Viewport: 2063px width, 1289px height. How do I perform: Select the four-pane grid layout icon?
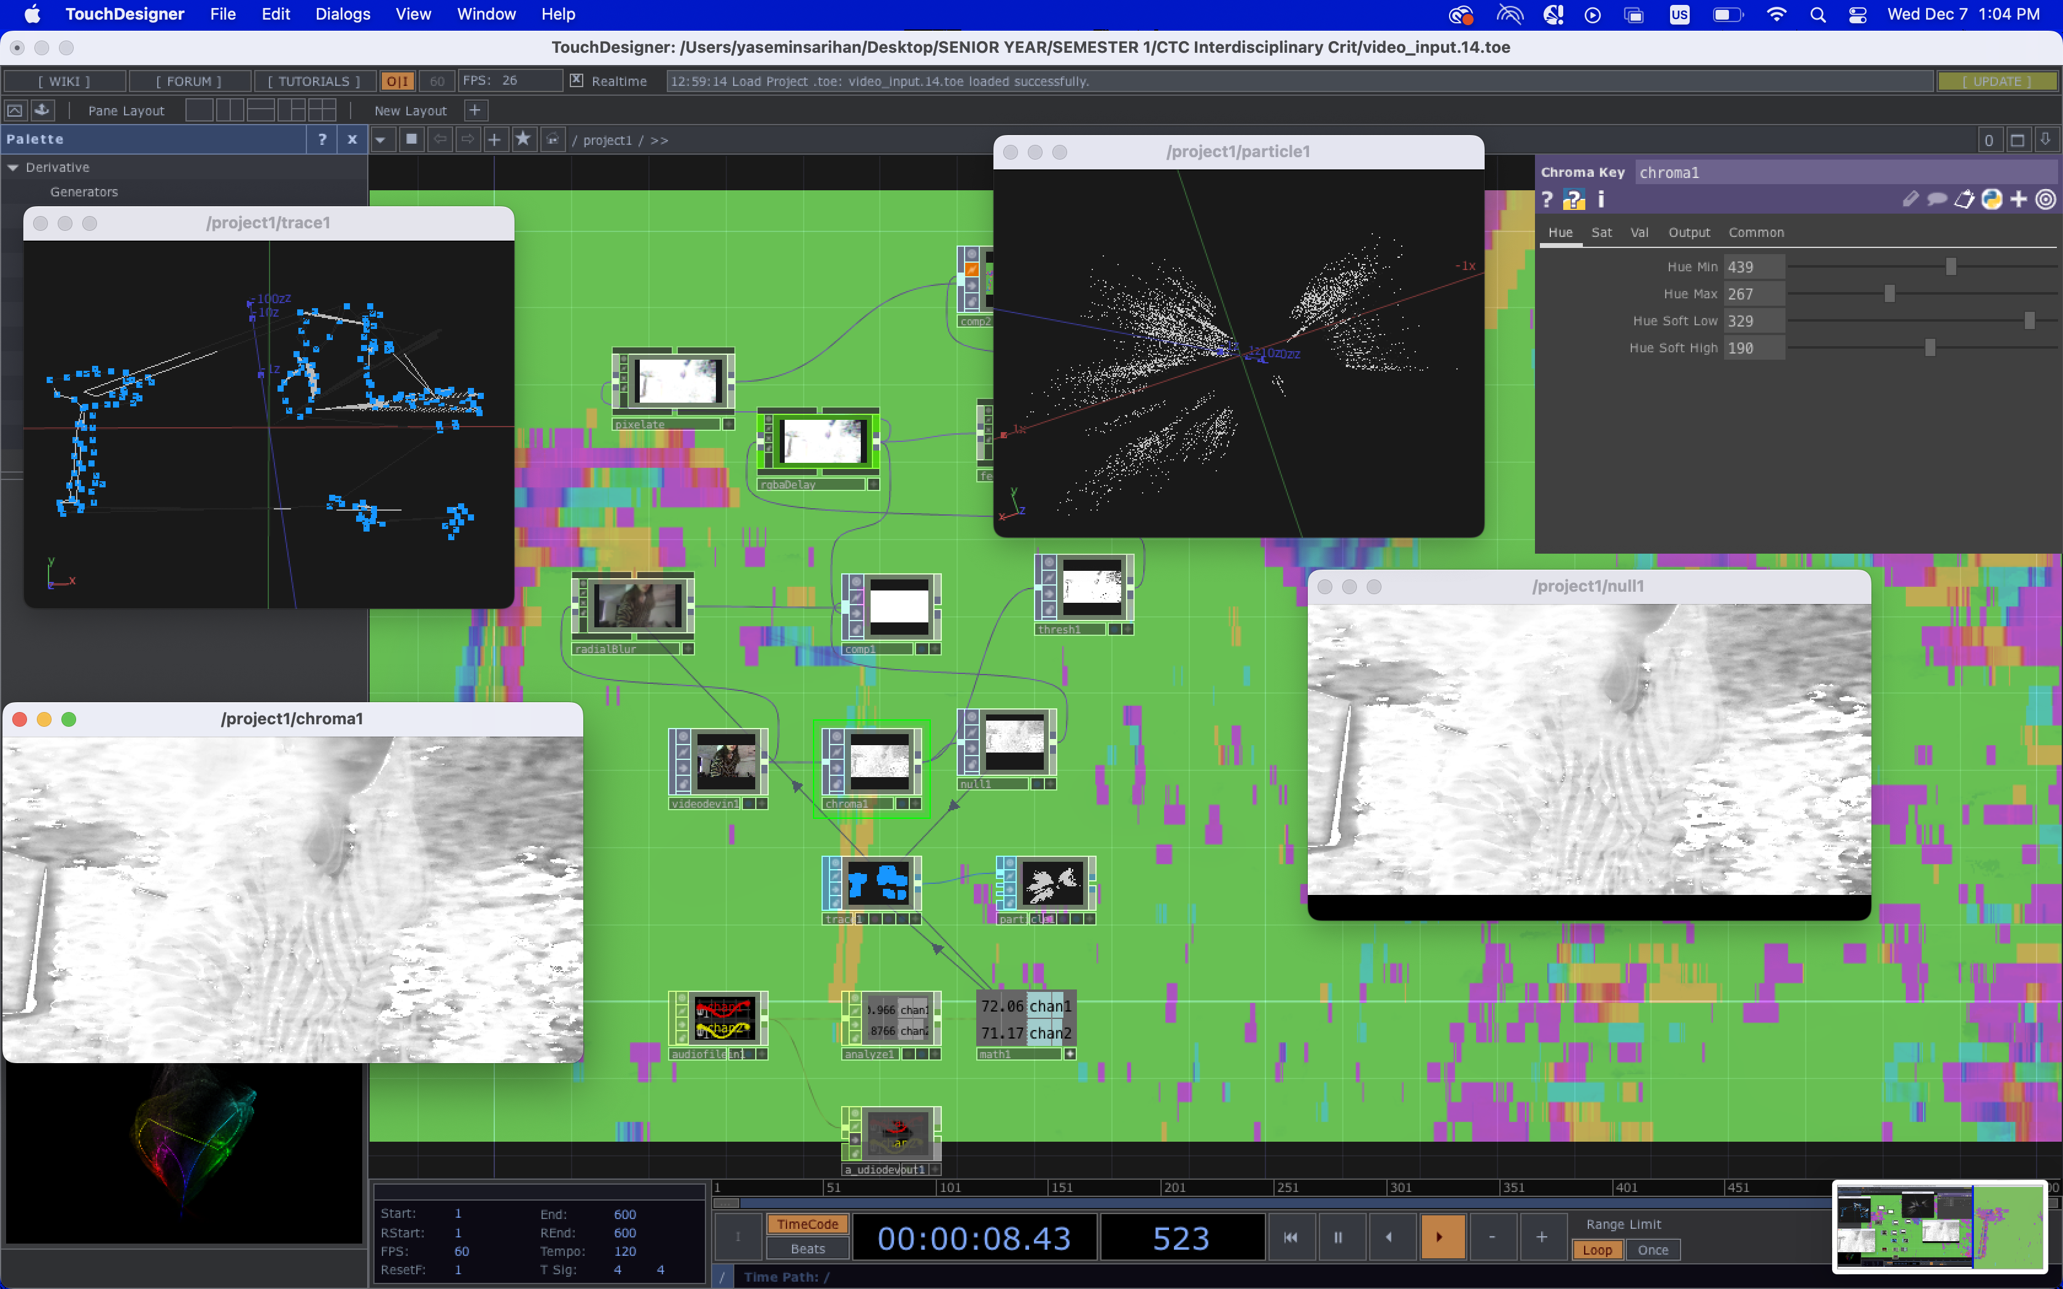coord(321,110)
